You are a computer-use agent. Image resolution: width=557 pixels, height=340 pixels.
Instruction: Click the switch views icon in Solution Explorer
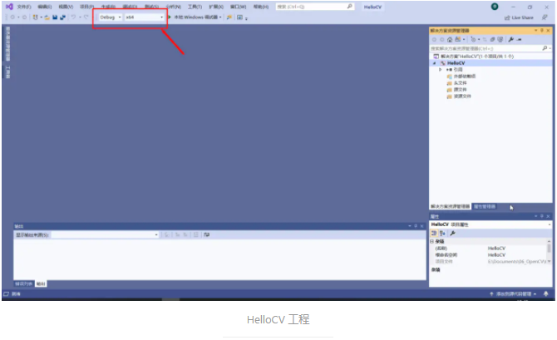[x=458, y=39]
